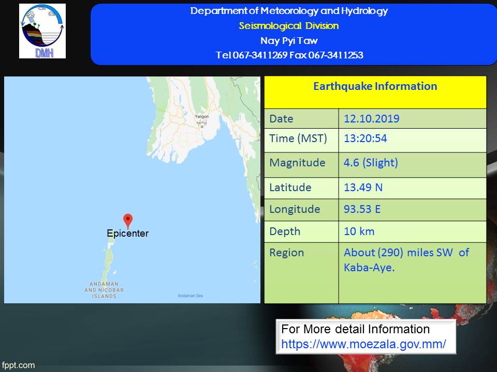Select the Earthquake Information table header
The image size is (497, 372).
pyautogui.click(x=375, y=86)
